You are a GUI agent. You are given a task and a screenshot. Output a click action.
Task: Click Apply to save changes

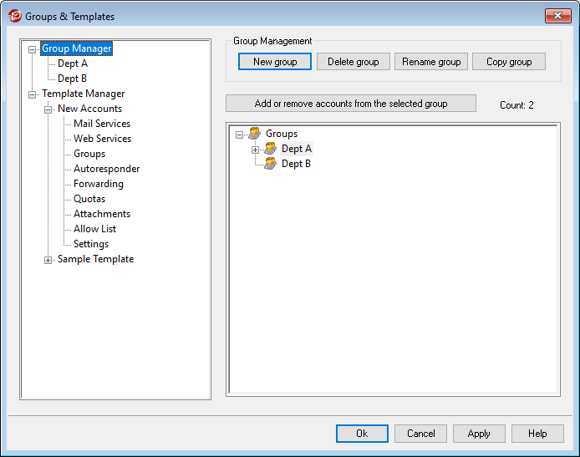pyautogui.click(x=478, y=434)
